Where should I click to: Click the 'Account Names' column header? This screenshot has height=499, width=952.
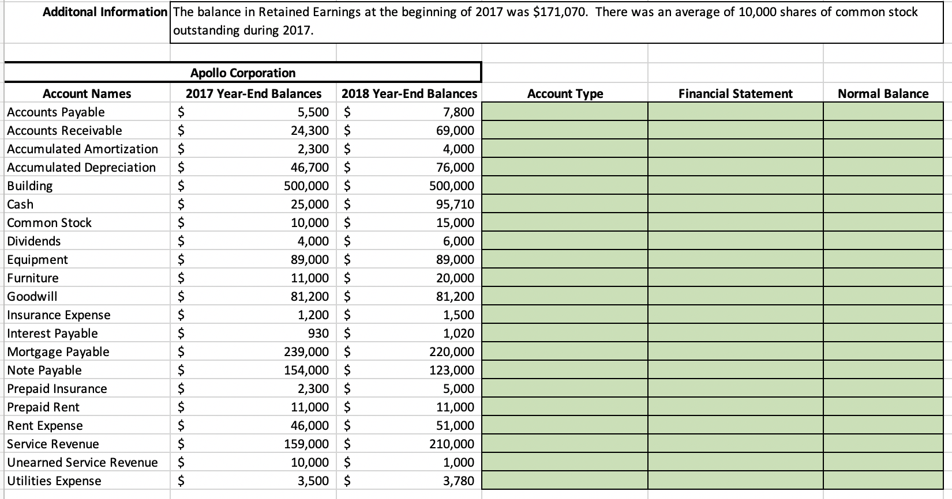point(87,93)
